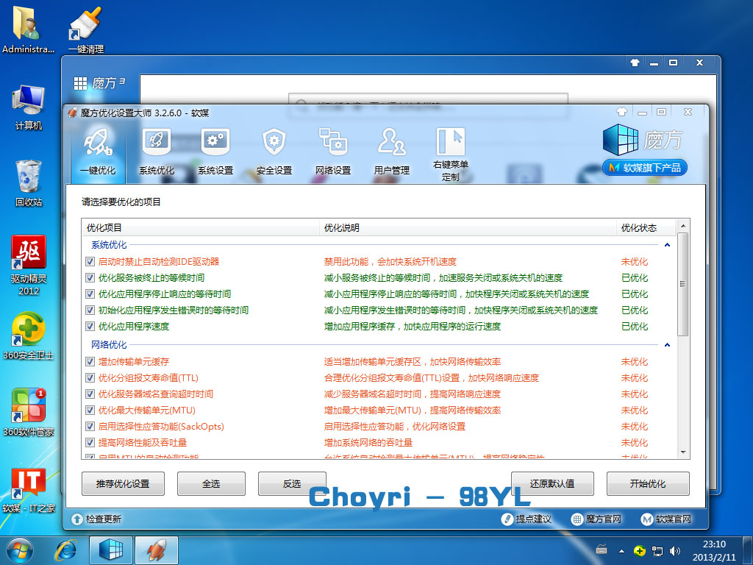Click the 推荐优化设置 button
753x565 pixels.
(x=123, y=484)
